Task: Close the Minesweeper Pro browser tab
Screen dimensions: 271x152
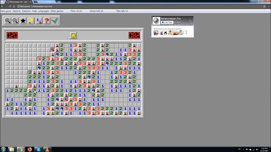Action: pos(30,2)
